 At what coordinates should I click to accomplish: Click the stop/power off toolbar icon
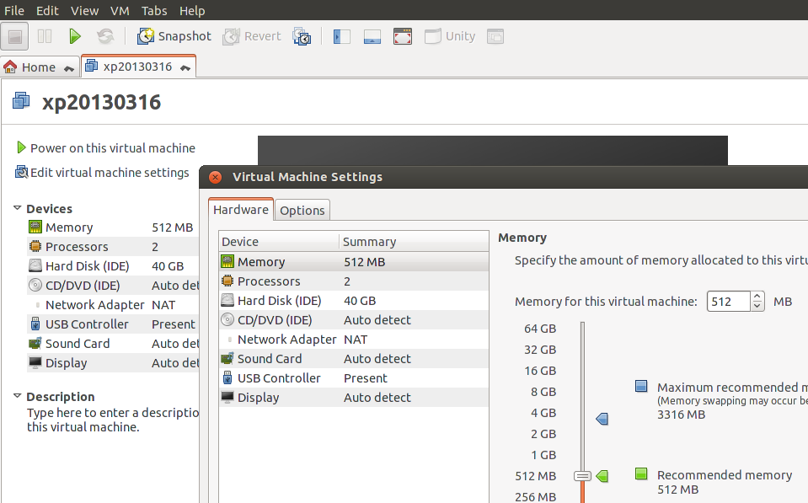[14, 36]
